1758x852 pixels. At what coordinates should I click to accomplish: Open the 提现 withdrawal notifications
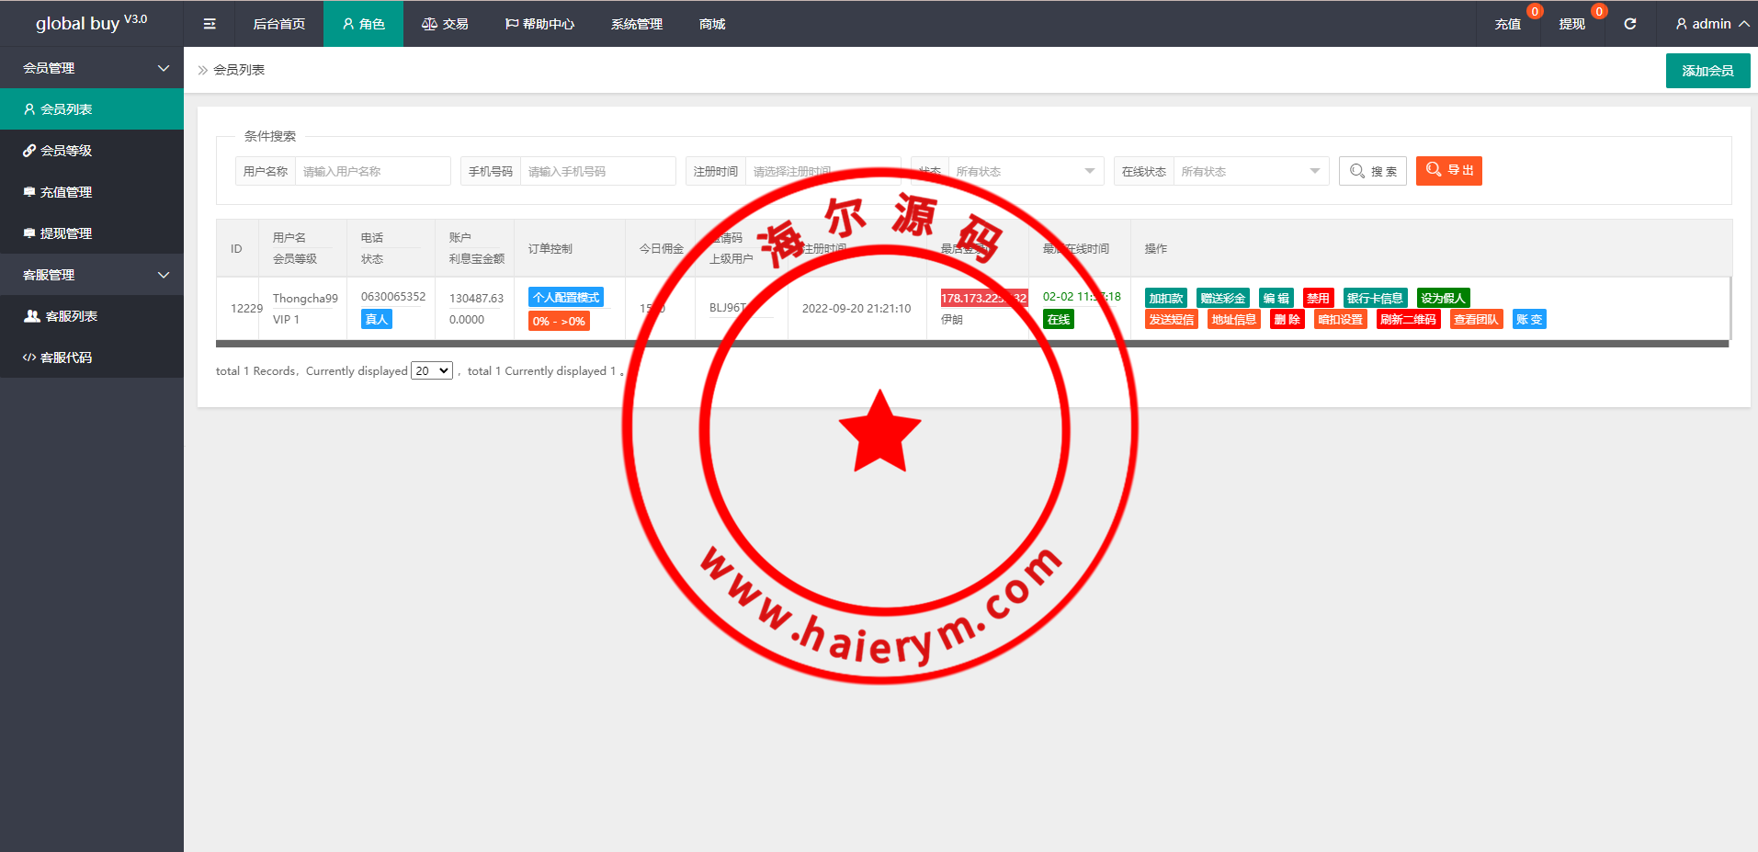pos(1571,24)
